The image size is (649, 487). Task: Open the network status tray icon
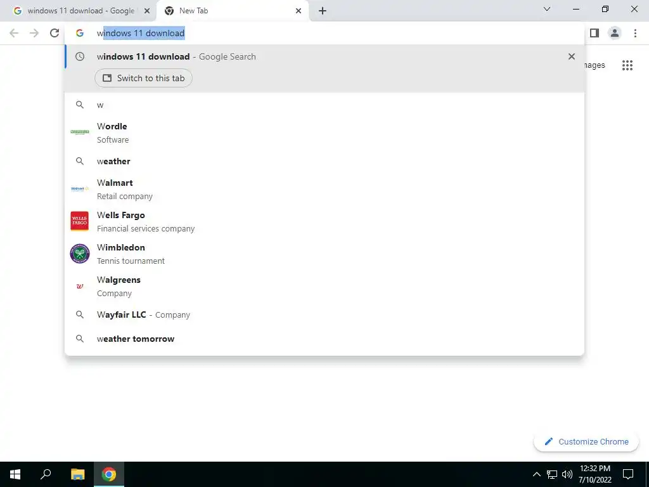(552, 474)
